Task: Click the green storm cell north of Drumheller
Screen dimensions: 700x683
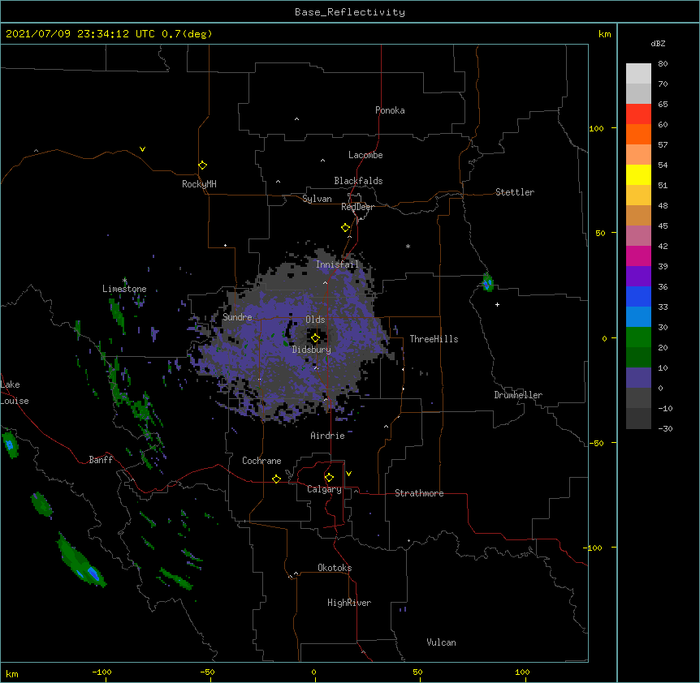Action: click(x=487, y=282)
